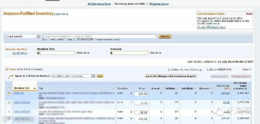Click the Unit Volume column header
The image size is (260, 124).
click(x=240, y=86)
